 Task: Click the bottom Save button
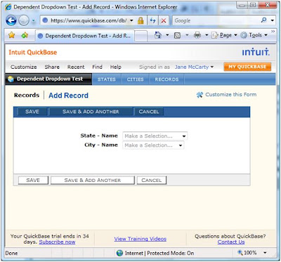click(33, 180)
